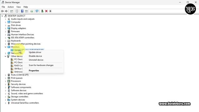Collapse the Monitors category

coord(6,47)
